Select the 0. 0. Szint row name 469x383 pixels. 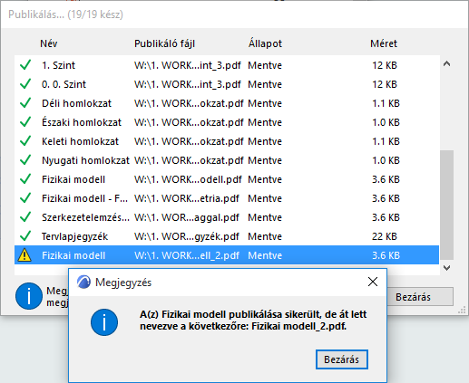[x=64, y=84]
